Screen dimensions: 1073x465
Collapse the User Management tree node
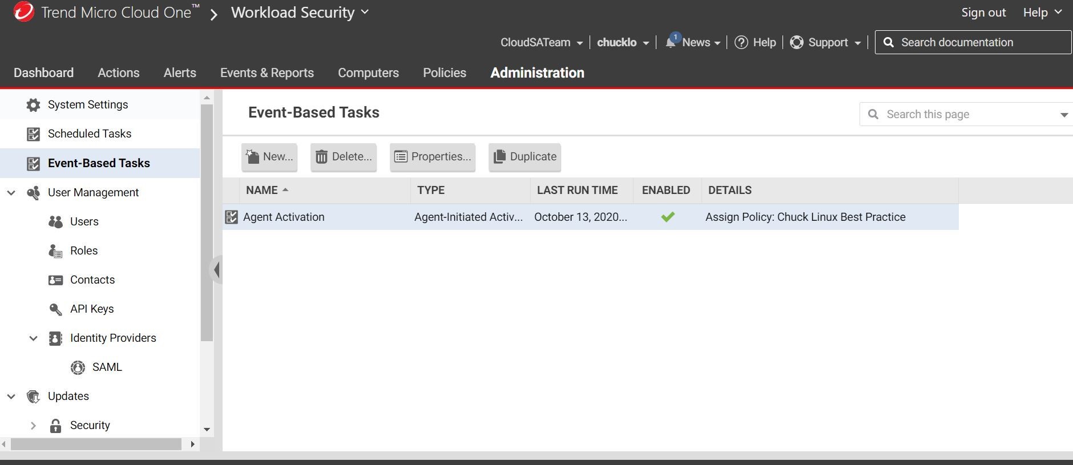11,193
